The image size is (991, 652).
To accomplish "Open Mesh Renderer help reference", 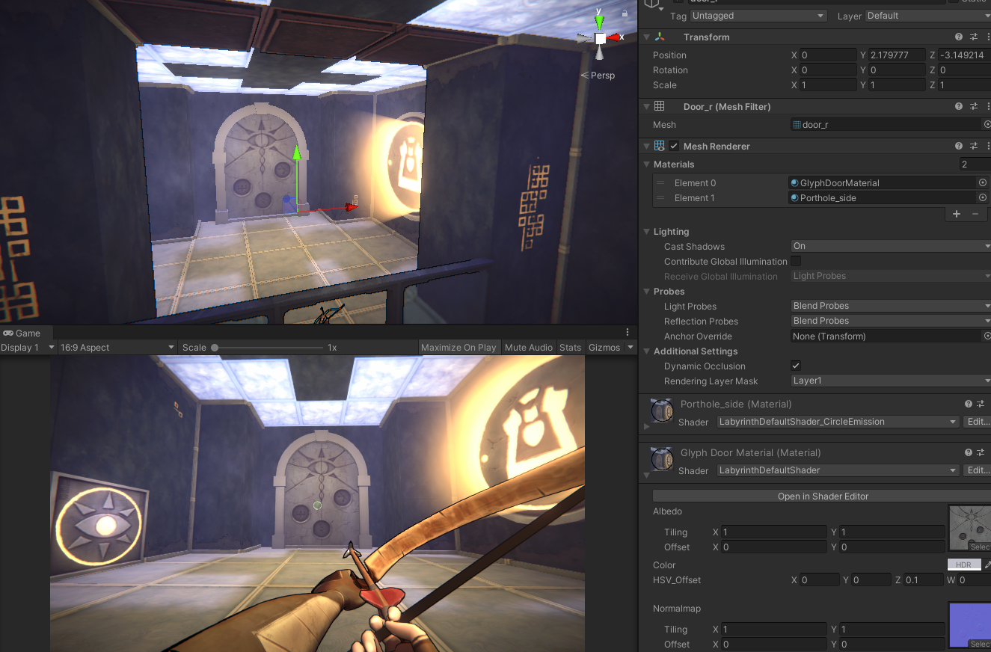I will 958,146.
